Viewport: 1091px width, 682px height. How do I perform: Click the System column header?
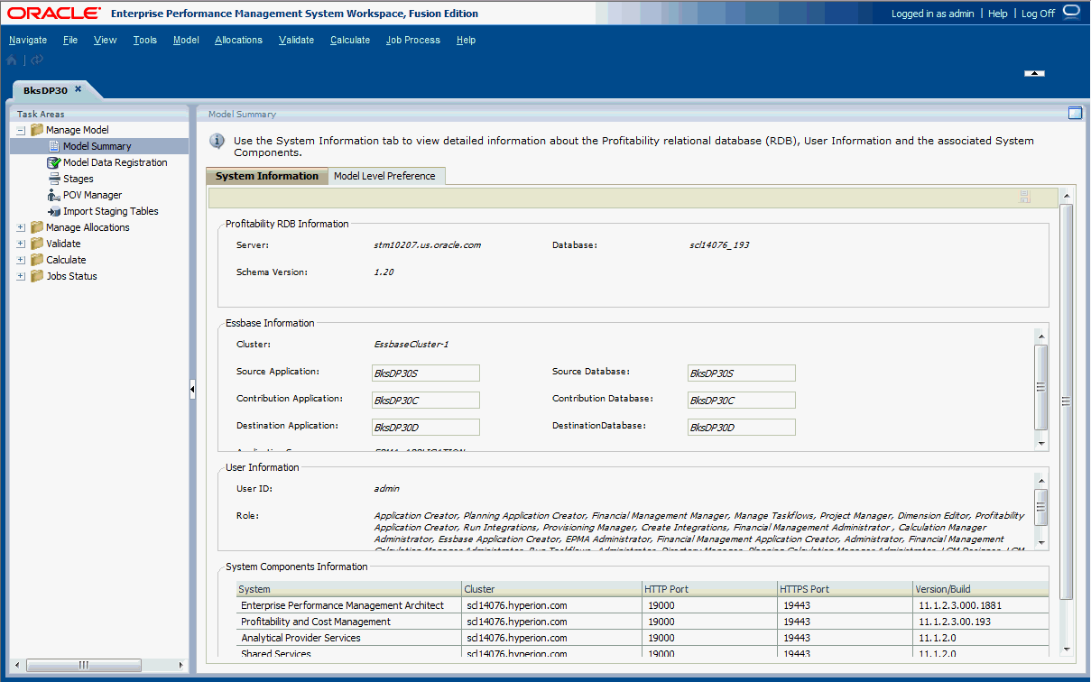coord(349,589)
